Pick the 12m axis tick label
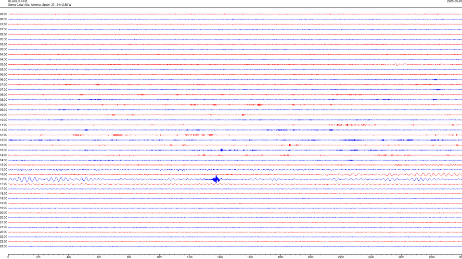Screen dimensions: 462x259 190,257
